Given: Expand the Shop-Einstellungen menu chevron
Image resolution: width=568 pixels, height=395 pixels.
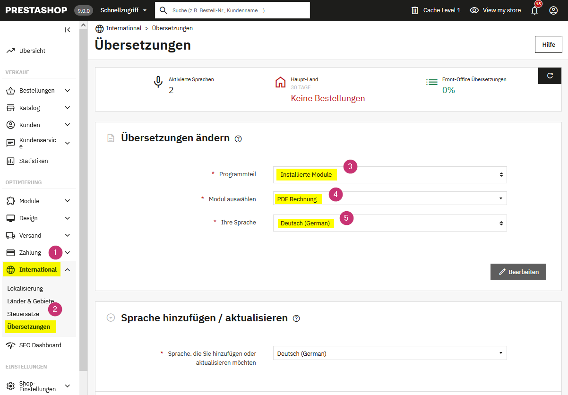Looking at the screenshot, I should point(68,386).
